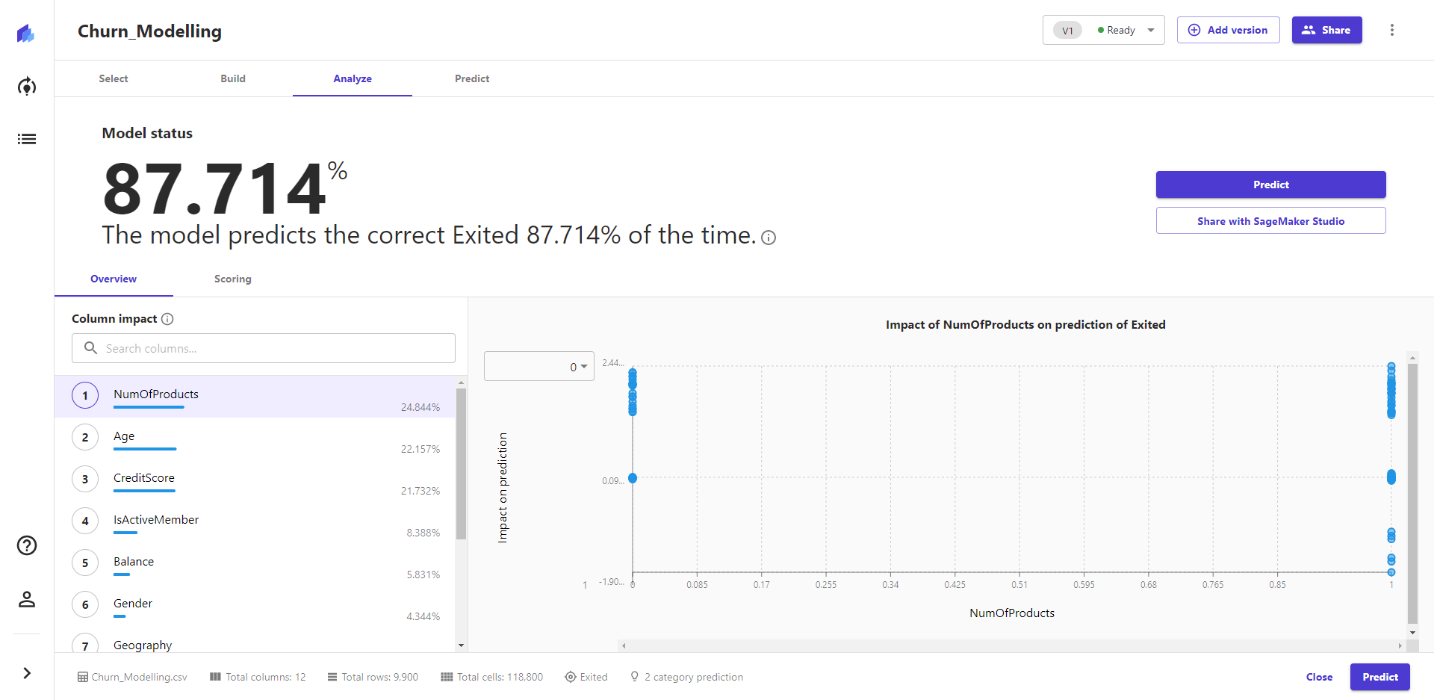Expand the left sidebar with chevron
Screen dimensions: 1434x700
[x=27, y=673]
